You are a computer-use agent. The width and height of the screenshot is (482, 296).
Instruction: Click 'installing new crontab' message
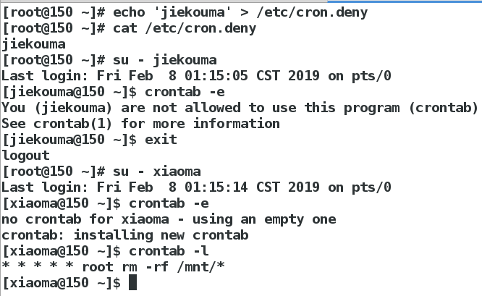point(161,235)
